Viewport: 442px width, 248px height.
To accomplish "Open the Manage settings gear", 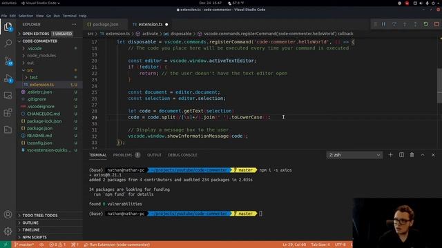I will click(8, 231).
